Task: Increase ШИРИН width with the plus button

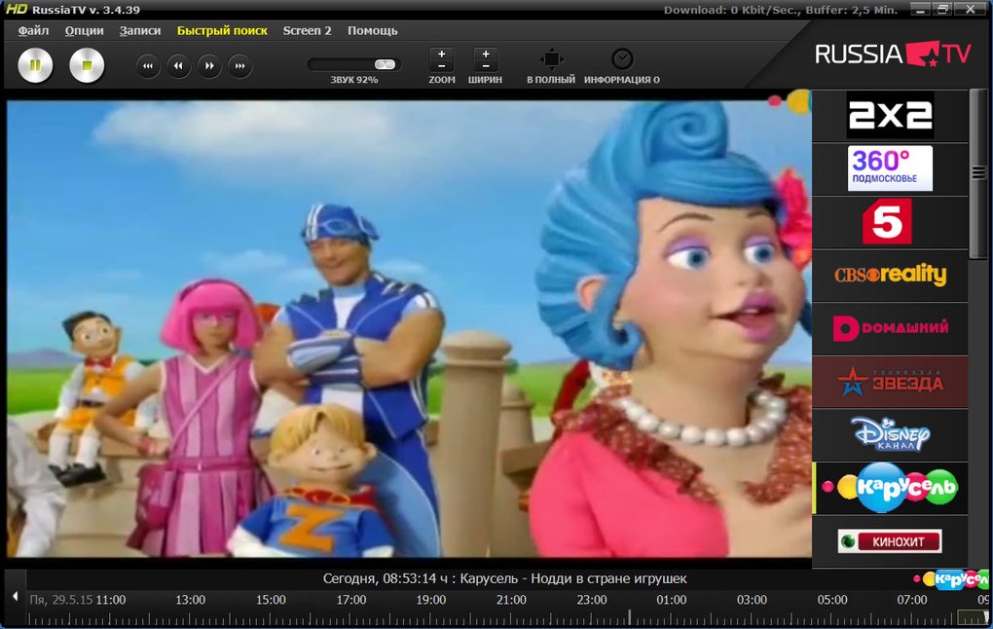Action: pyautogui.click(x=486, y=55)
